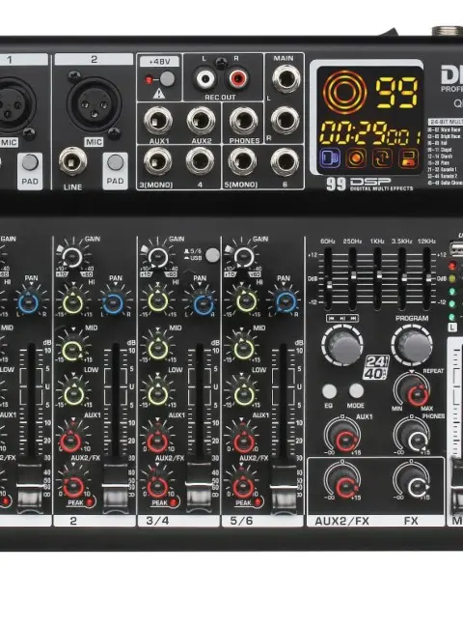
Task: Click the channel 3/4 PEAK indicator LED
Action: tap(174, 501)
